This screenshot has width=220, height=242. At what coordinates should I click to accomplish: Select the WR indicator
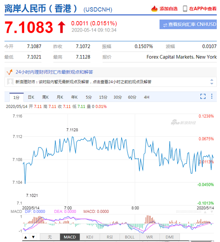pos(150,237)
